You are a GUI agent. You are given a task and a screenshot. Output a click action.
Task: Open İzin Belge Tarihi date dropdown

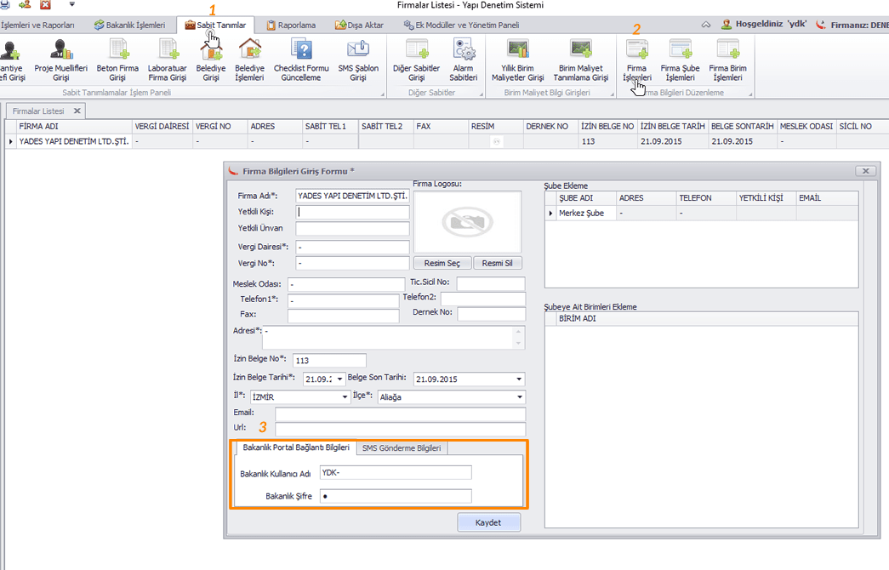pos(340,379)
